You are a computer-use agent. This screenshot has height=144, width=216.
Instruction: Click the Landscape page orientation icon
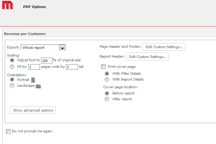38,86
